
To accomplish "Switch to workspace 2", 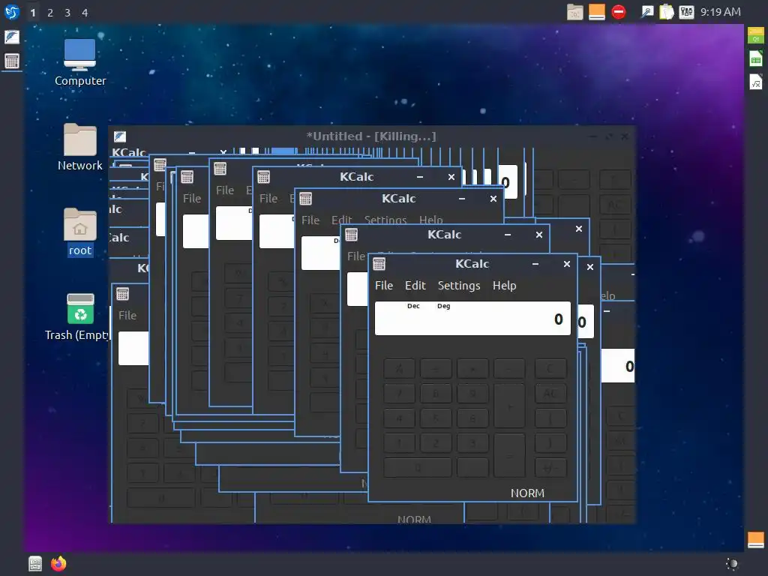I will pos(50,13).
